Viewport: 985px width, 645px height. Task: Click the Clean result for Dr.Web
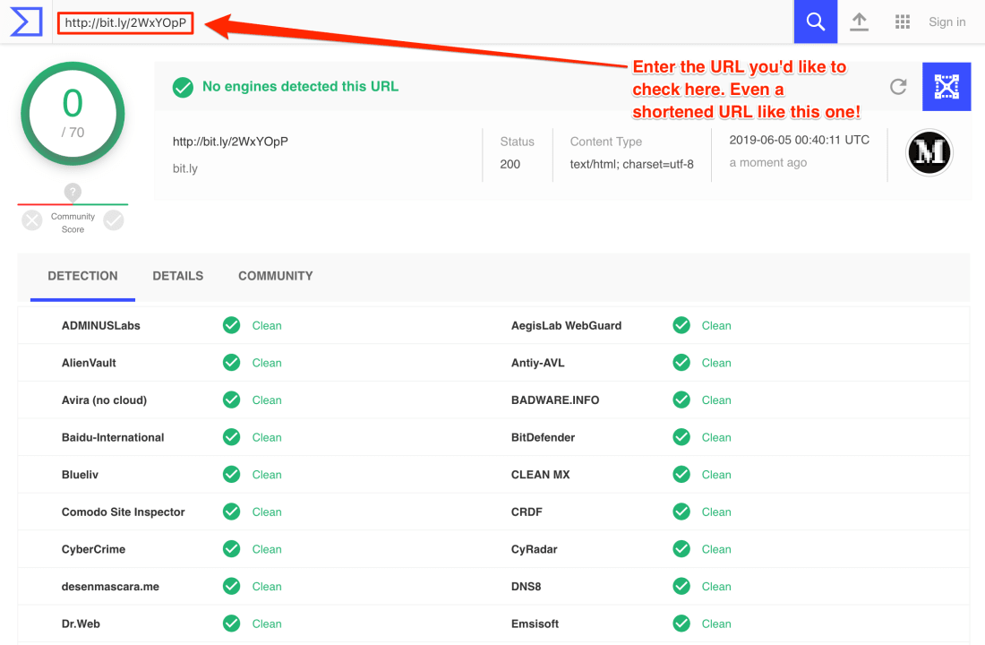point(267,623)
